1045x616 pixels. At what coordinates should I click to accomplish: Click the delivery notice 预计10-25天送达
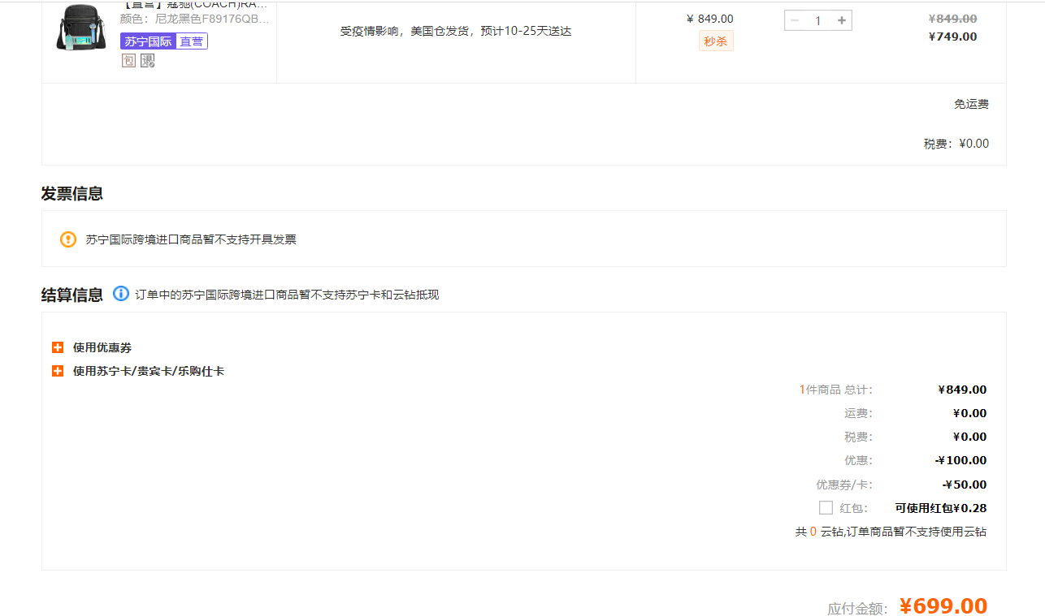click(x=456, y=32)
